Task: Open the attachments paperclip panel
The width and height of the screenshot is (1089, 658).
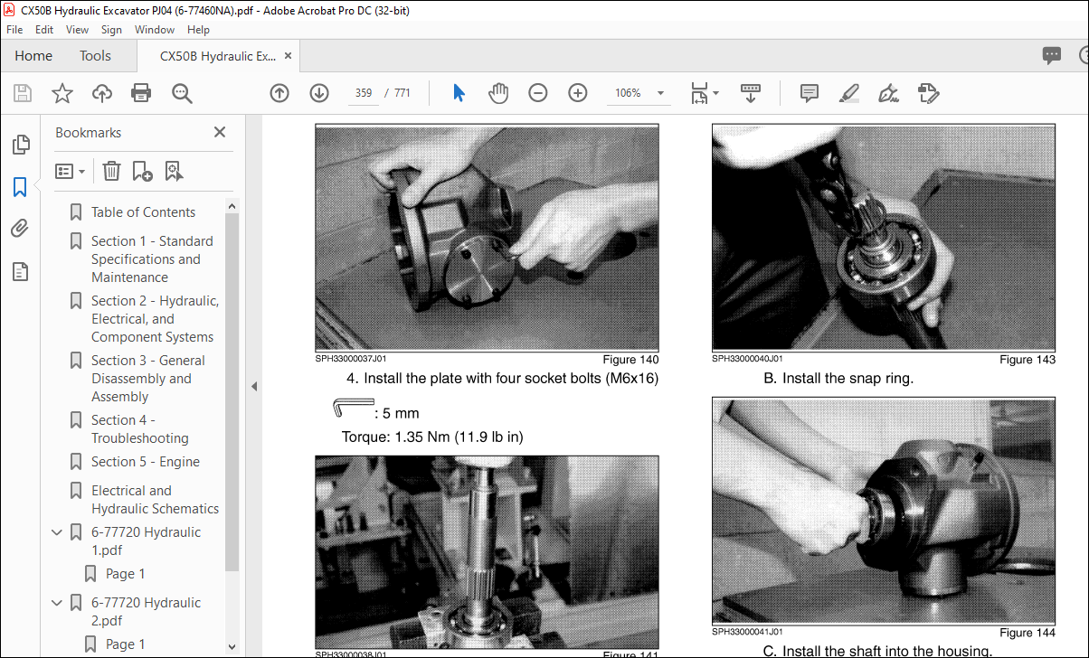Action: pos(20,229)
